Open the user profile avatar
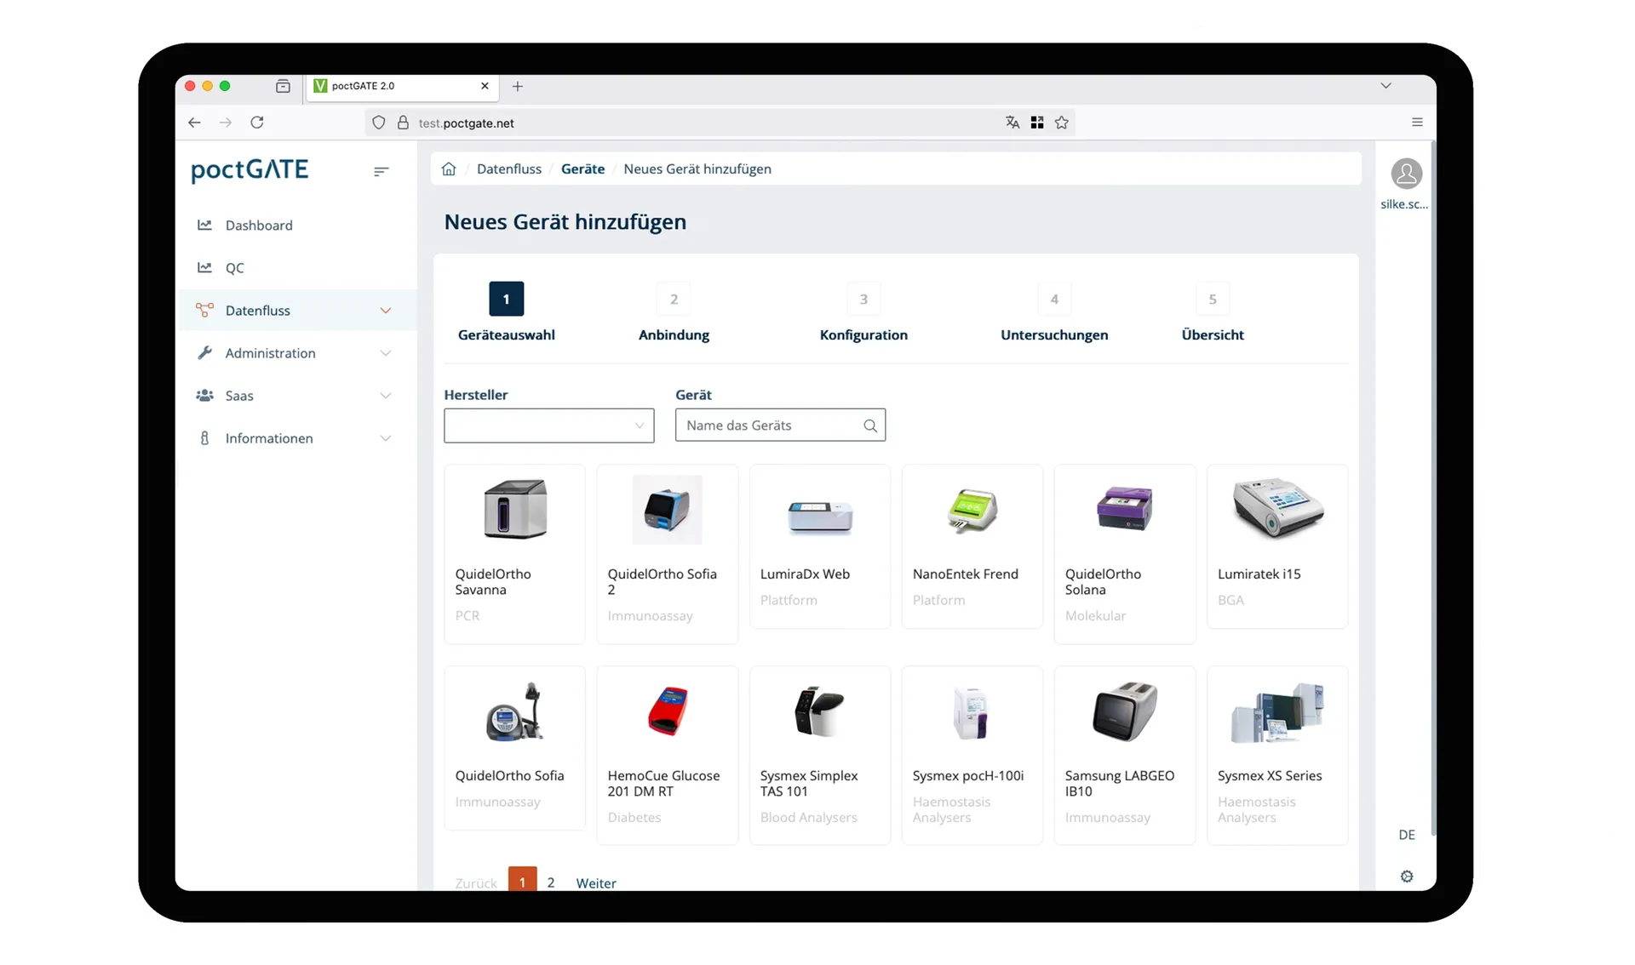Screen dimensions: 1635x965 click(x=1406, y=174)
